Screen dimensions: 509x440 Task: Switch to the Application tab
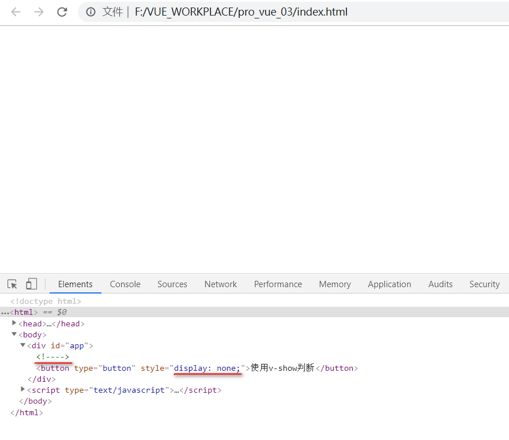pos(389,284)
